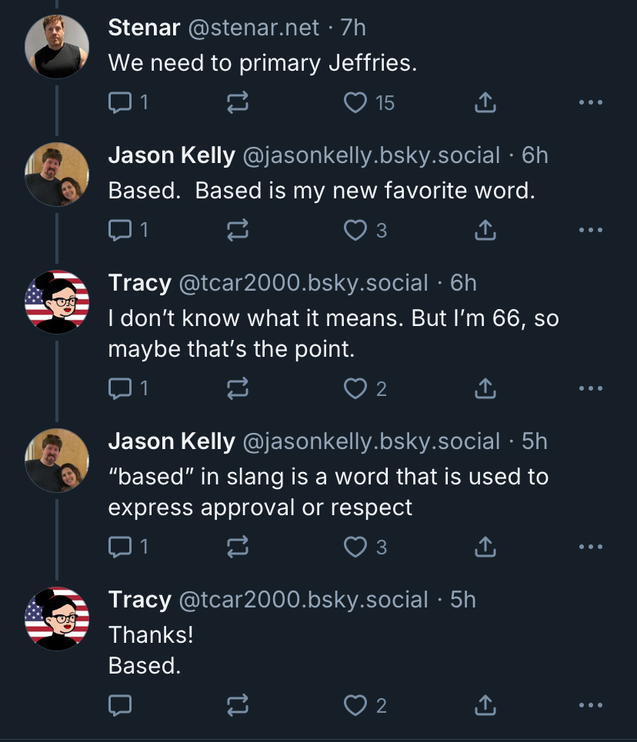Reply to Tracy's "Thanks! Based." post
Image resolution: width=637 pixels, height=742 pixels.
pos(120,704)
